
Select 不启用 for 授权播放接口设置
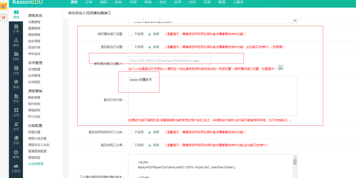[131, 34]
